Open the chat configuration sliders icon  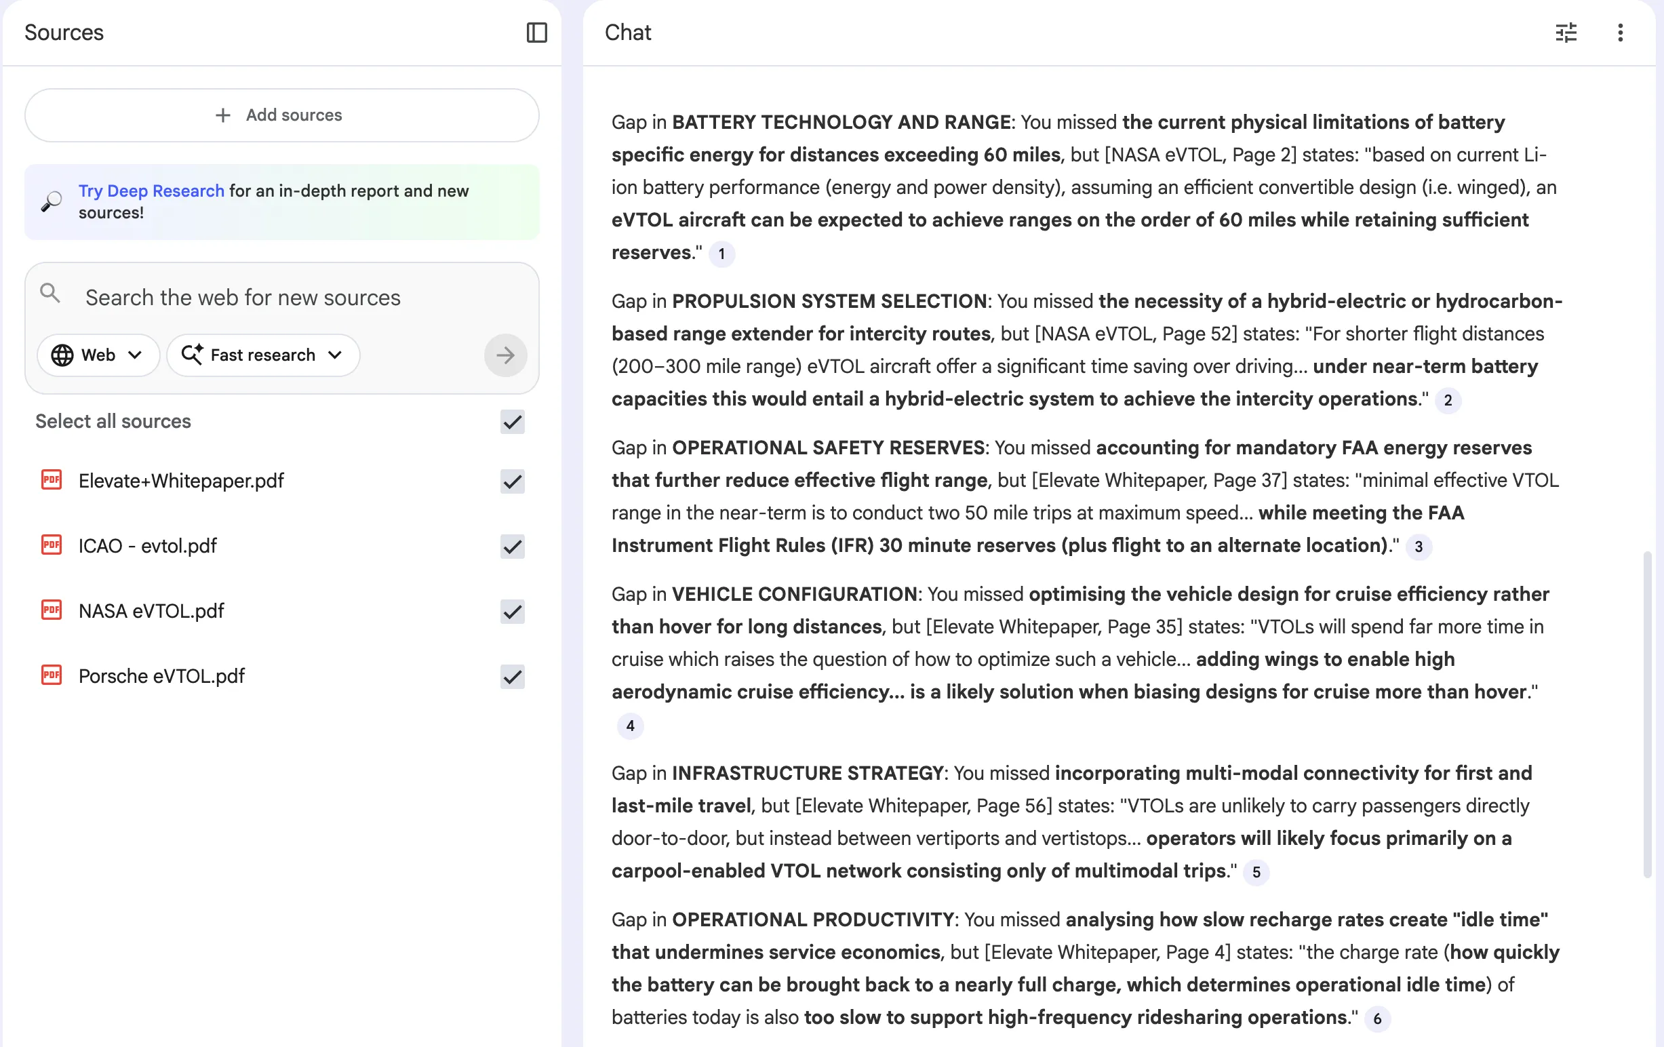click(x=1565, y=33)
